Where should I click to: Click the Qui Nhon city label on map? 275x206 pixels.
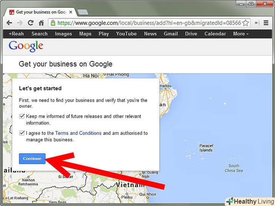[x=148, y=194]
